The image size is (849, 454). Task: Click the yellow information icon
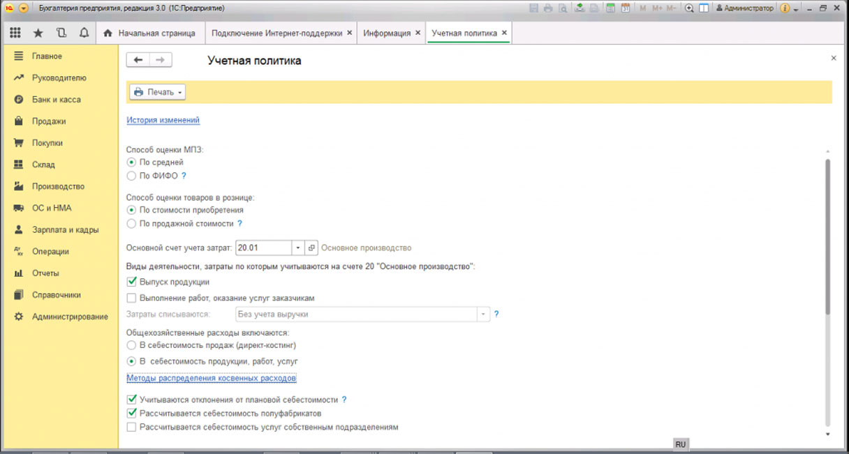pyautogui.click(x=785, y=8)
